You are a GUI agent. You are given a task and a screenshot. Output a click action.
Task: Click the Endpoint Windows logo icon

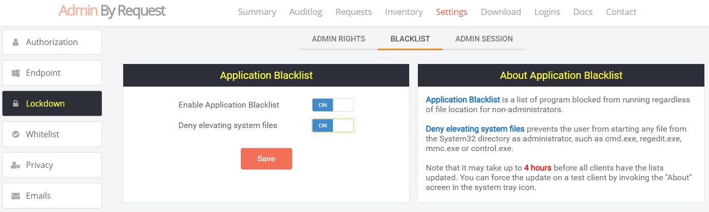[x=15, y=73]
